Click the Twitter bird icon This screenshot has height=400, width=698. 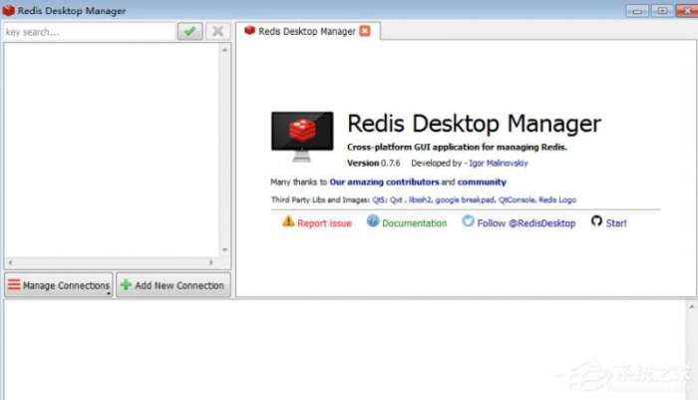pos(468,220)
